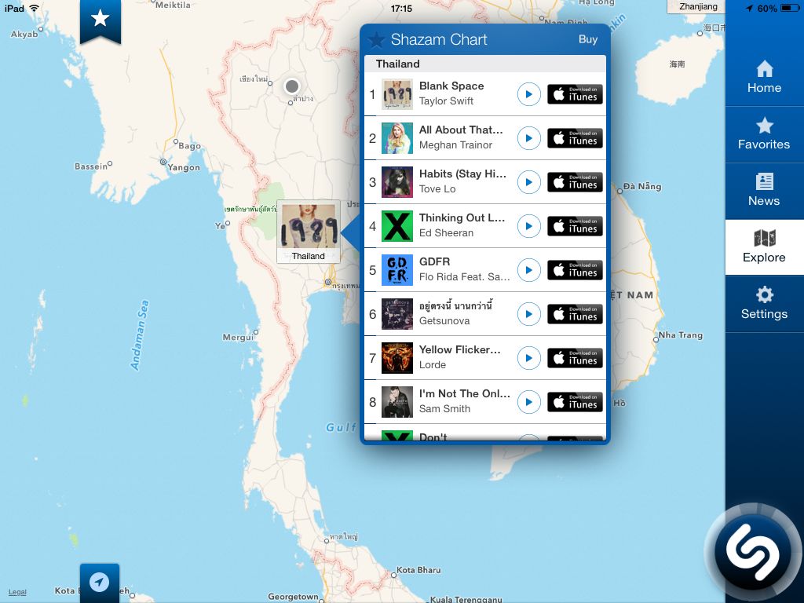Open Blank Space 1989 album art
804x603 pixels.
point(397,94)
